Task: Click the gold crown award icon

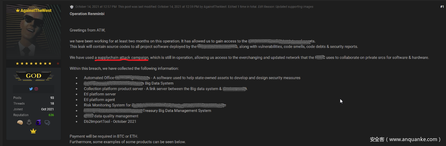Action: coord(33,131)
